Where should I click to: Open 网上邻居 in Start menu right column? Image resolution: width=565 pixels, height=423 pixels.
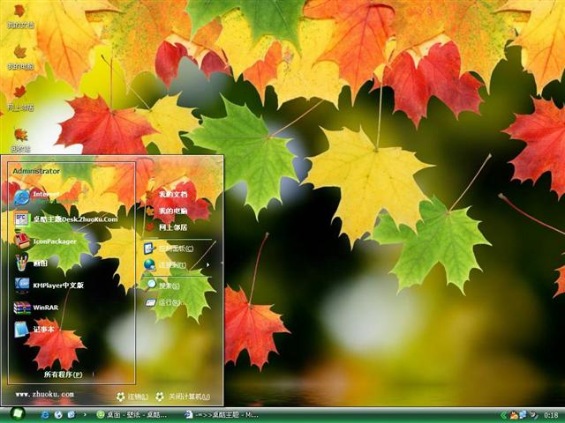167,227
